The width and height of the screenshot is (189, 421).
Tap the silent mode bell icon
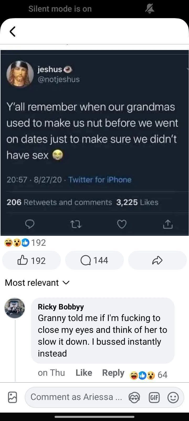pyautogui.click(x=150, y=9)
